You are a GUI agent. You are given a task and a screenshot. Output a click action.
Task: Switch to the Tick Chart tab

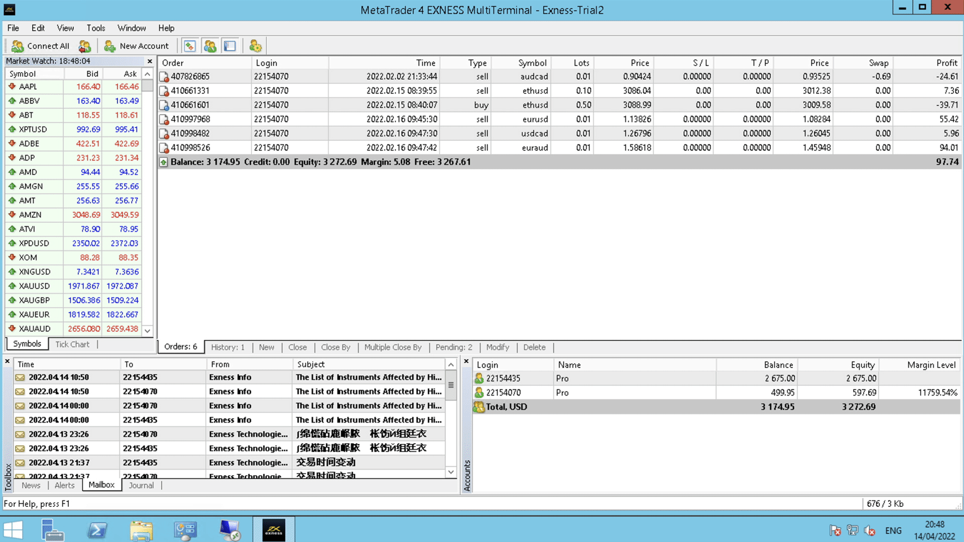[x=72, y=344]
